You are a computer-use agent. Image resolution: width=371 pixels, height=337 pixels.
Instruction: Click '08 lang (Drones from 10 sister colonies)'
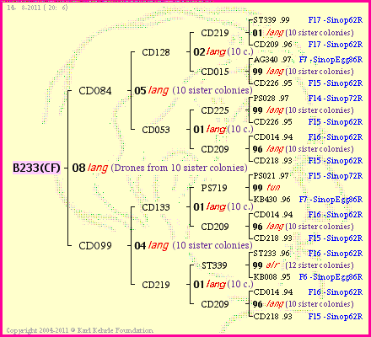(159, 168)
